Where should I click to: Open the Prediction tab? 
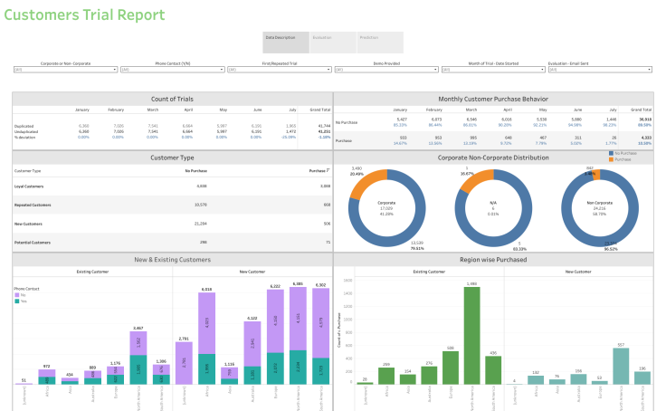tap(380, 42)
